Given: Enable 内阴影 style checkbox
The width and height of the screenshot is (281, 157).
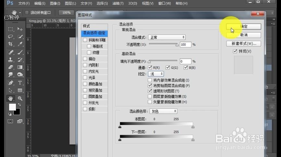Looking at the screenshot, I should [85, 65].
